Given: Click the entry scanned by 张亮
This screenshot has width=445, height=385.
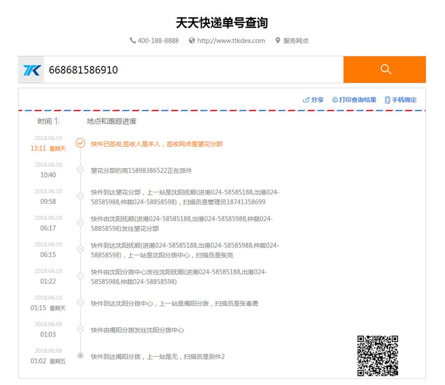Looking at the screenshot, I should click(x=185, y=250).
